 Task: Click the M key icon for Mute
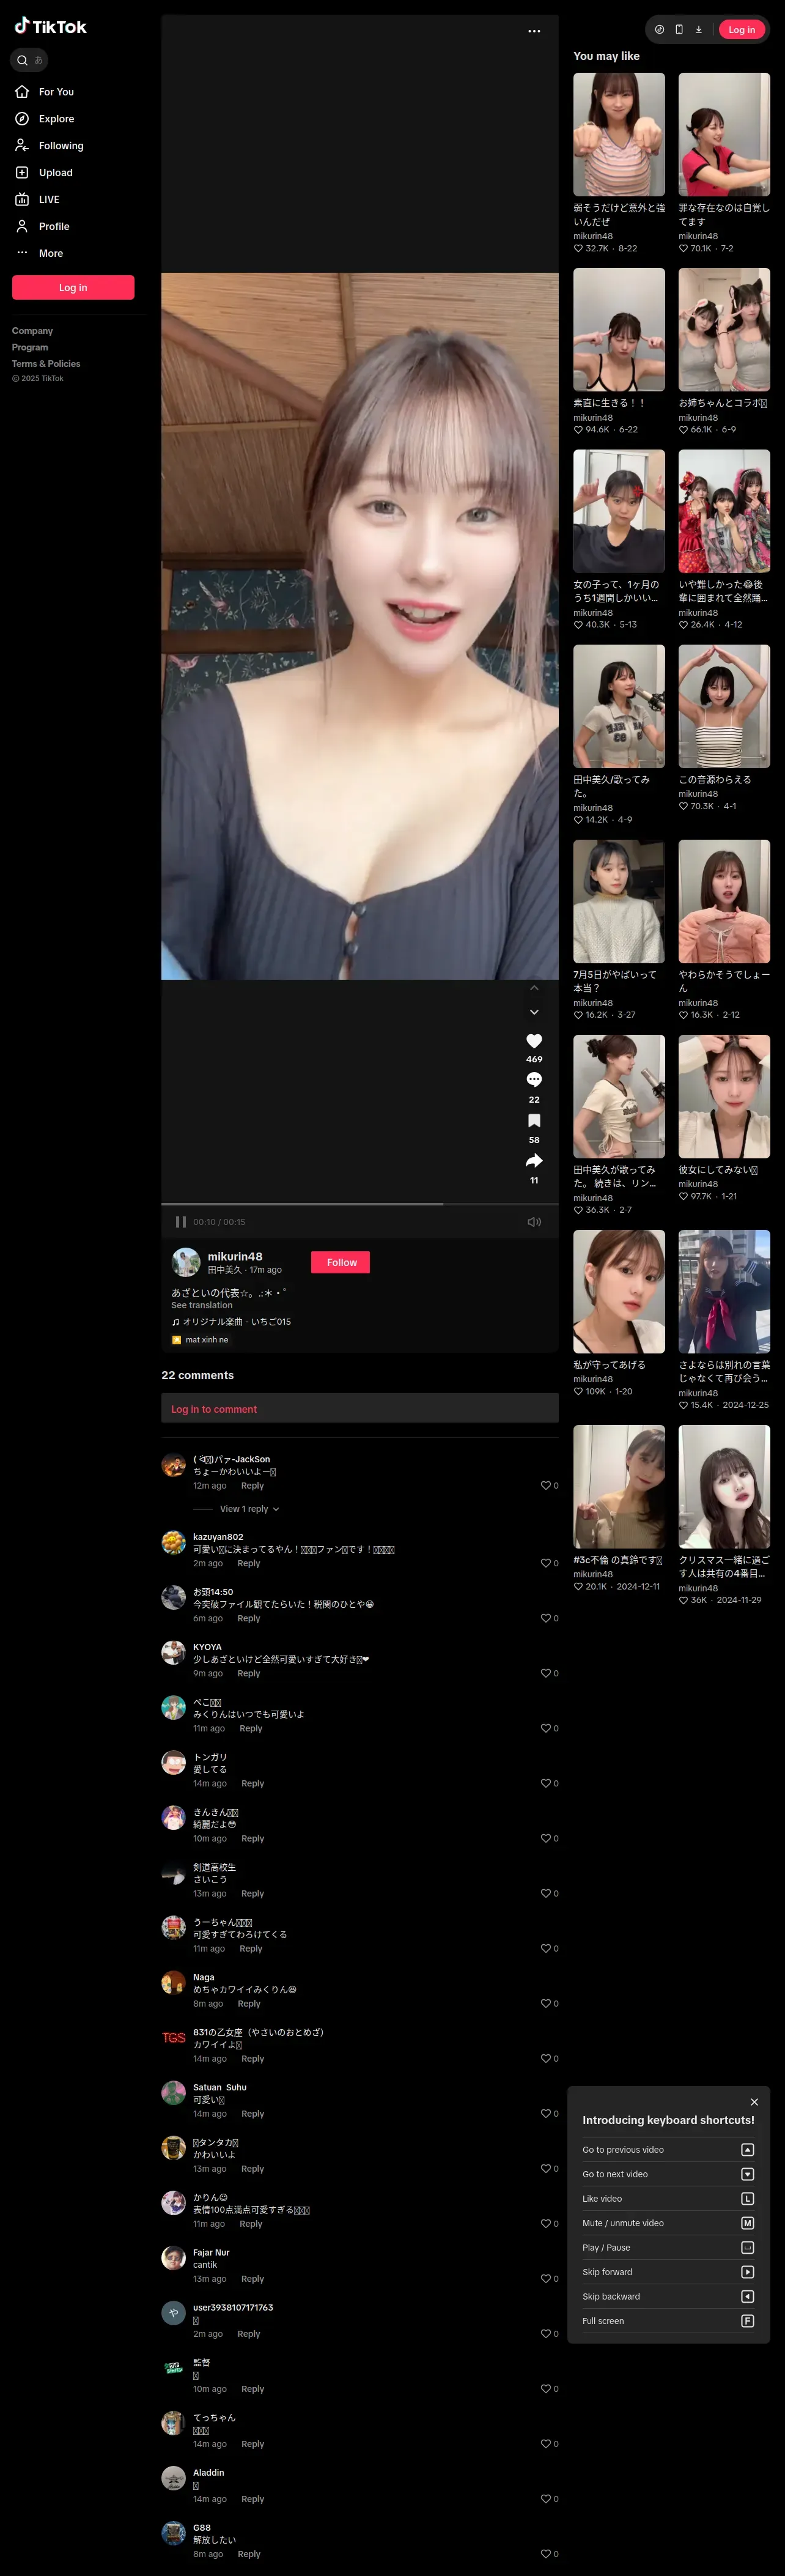coord(747,2224)
